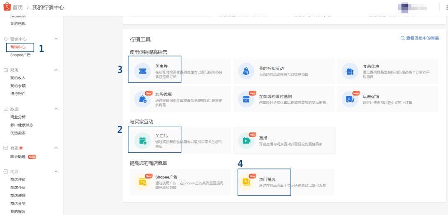Open 商店评价 in sidebar
This screenshot has width=448, height=215.
18,180
